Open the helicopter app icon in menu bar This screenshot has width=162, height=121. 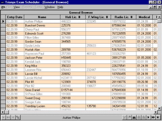3,7
